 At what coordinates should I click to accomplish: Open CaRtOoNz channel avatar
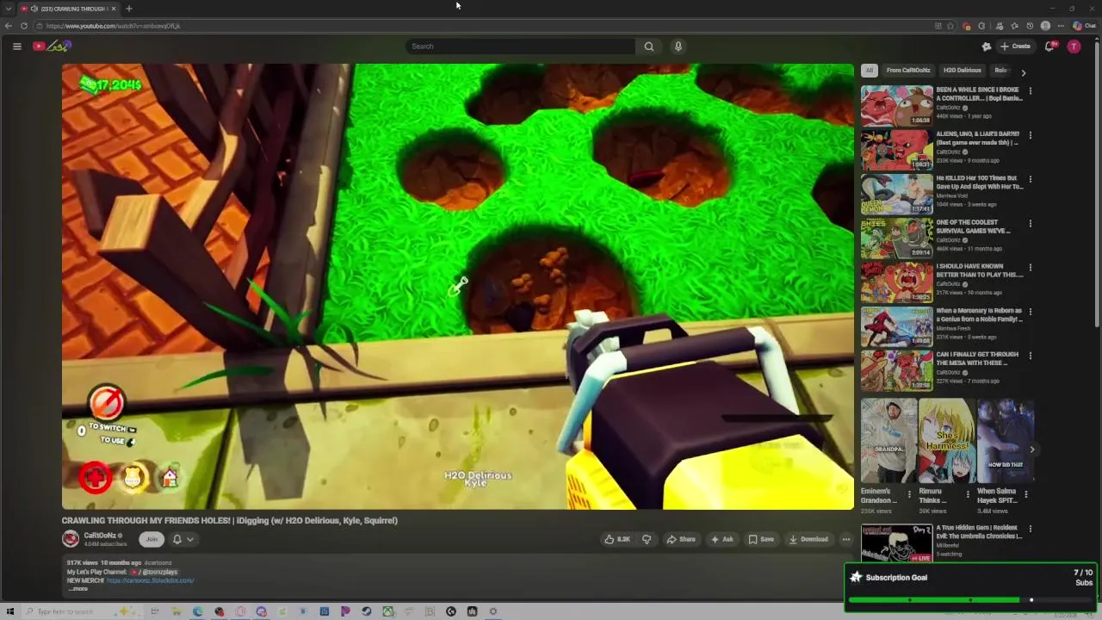point(71,539)
